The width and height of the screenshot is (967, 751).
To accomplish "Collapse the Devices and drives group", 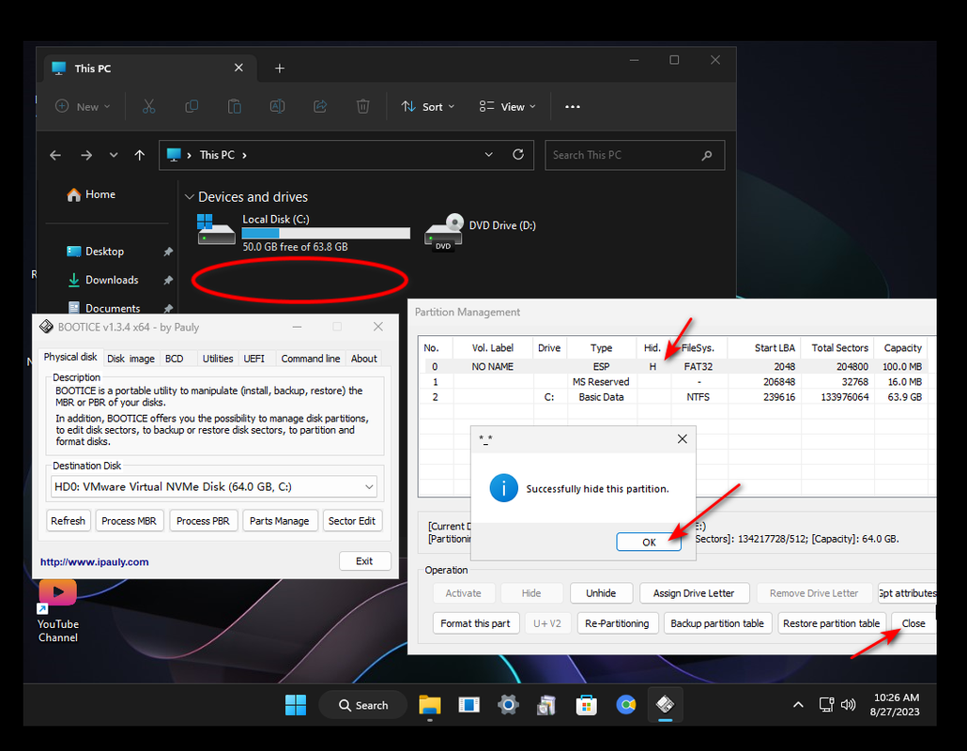I will coord(190,197).
